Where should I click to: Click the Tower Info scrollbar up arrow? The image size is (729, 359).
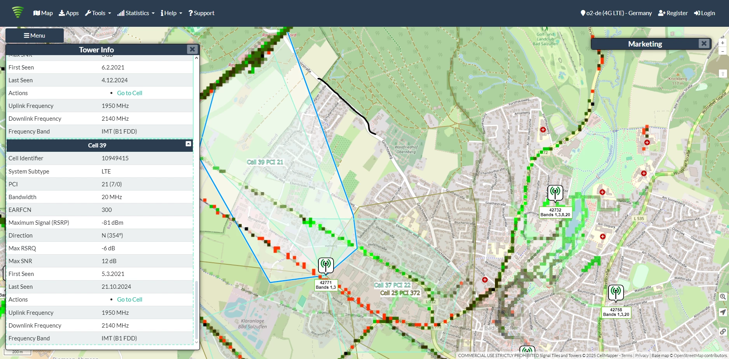[x=196, y=58]
